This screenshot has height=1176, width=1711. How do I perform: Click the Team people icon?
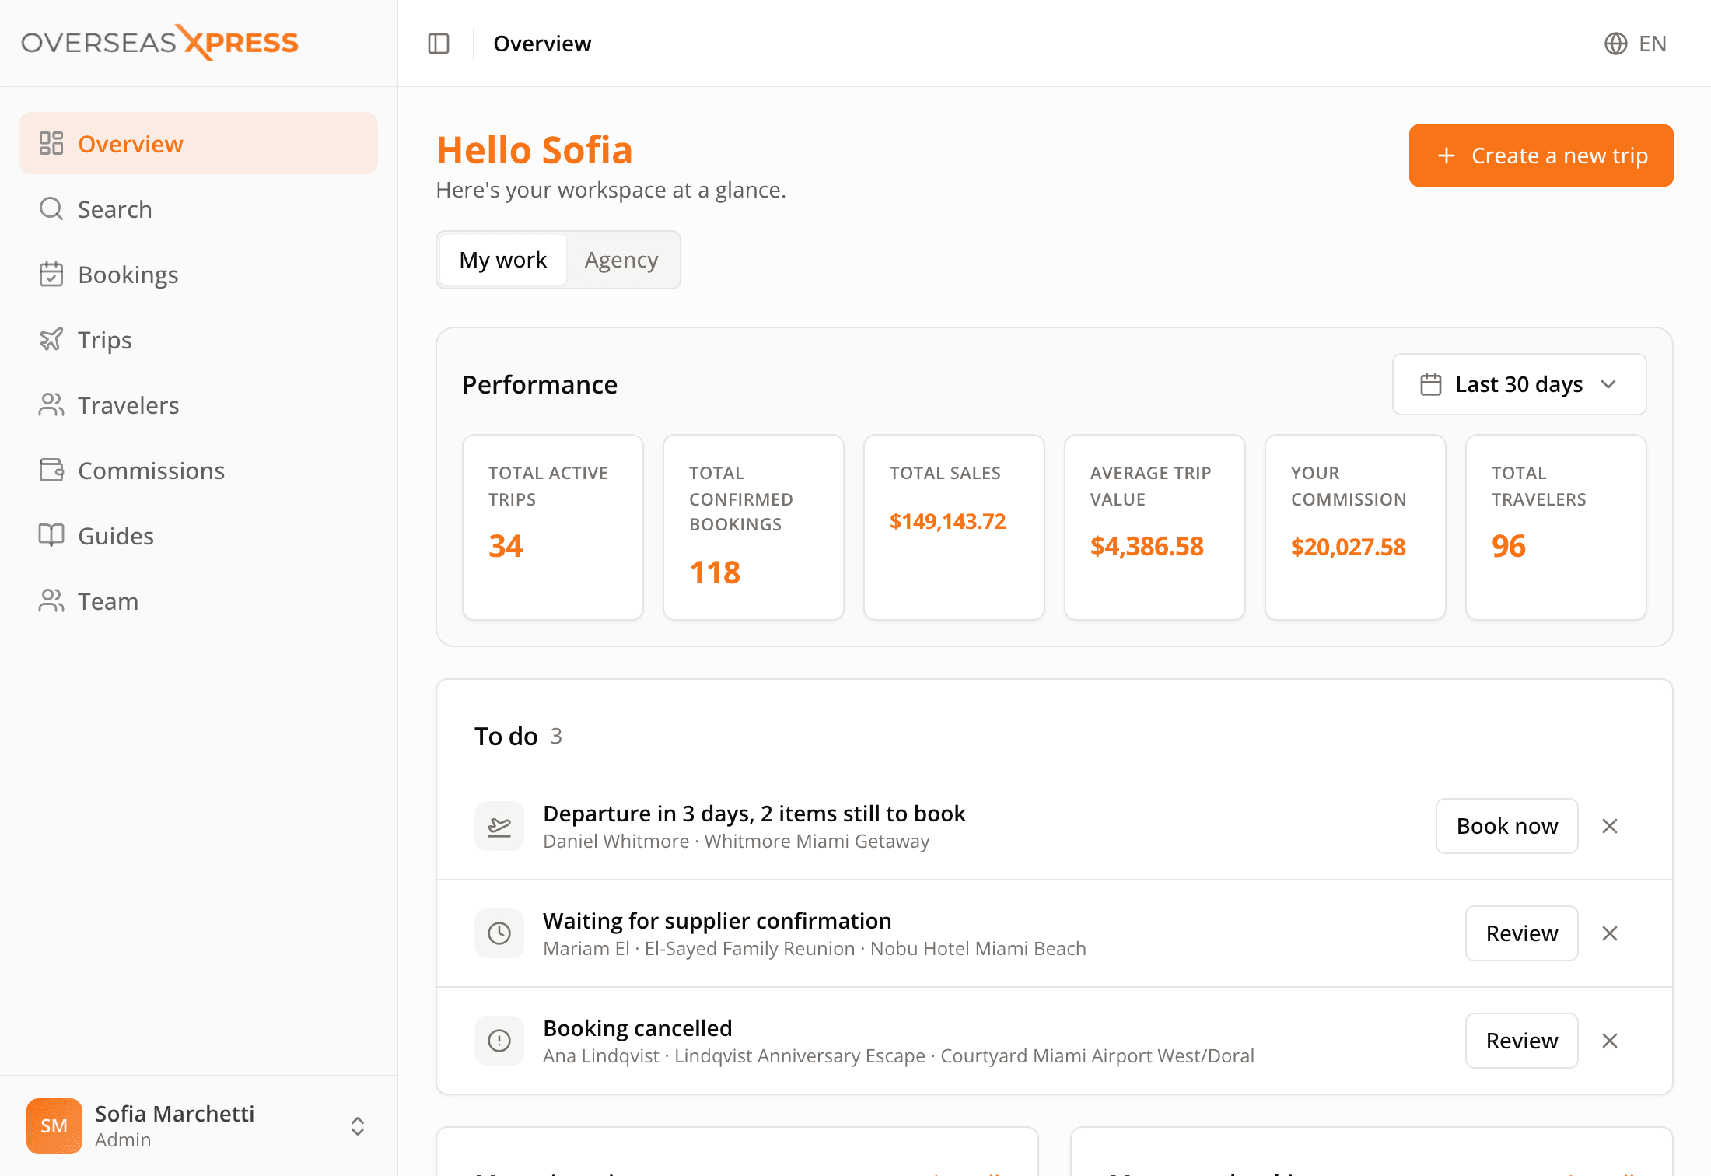click(x=51, y=600)
